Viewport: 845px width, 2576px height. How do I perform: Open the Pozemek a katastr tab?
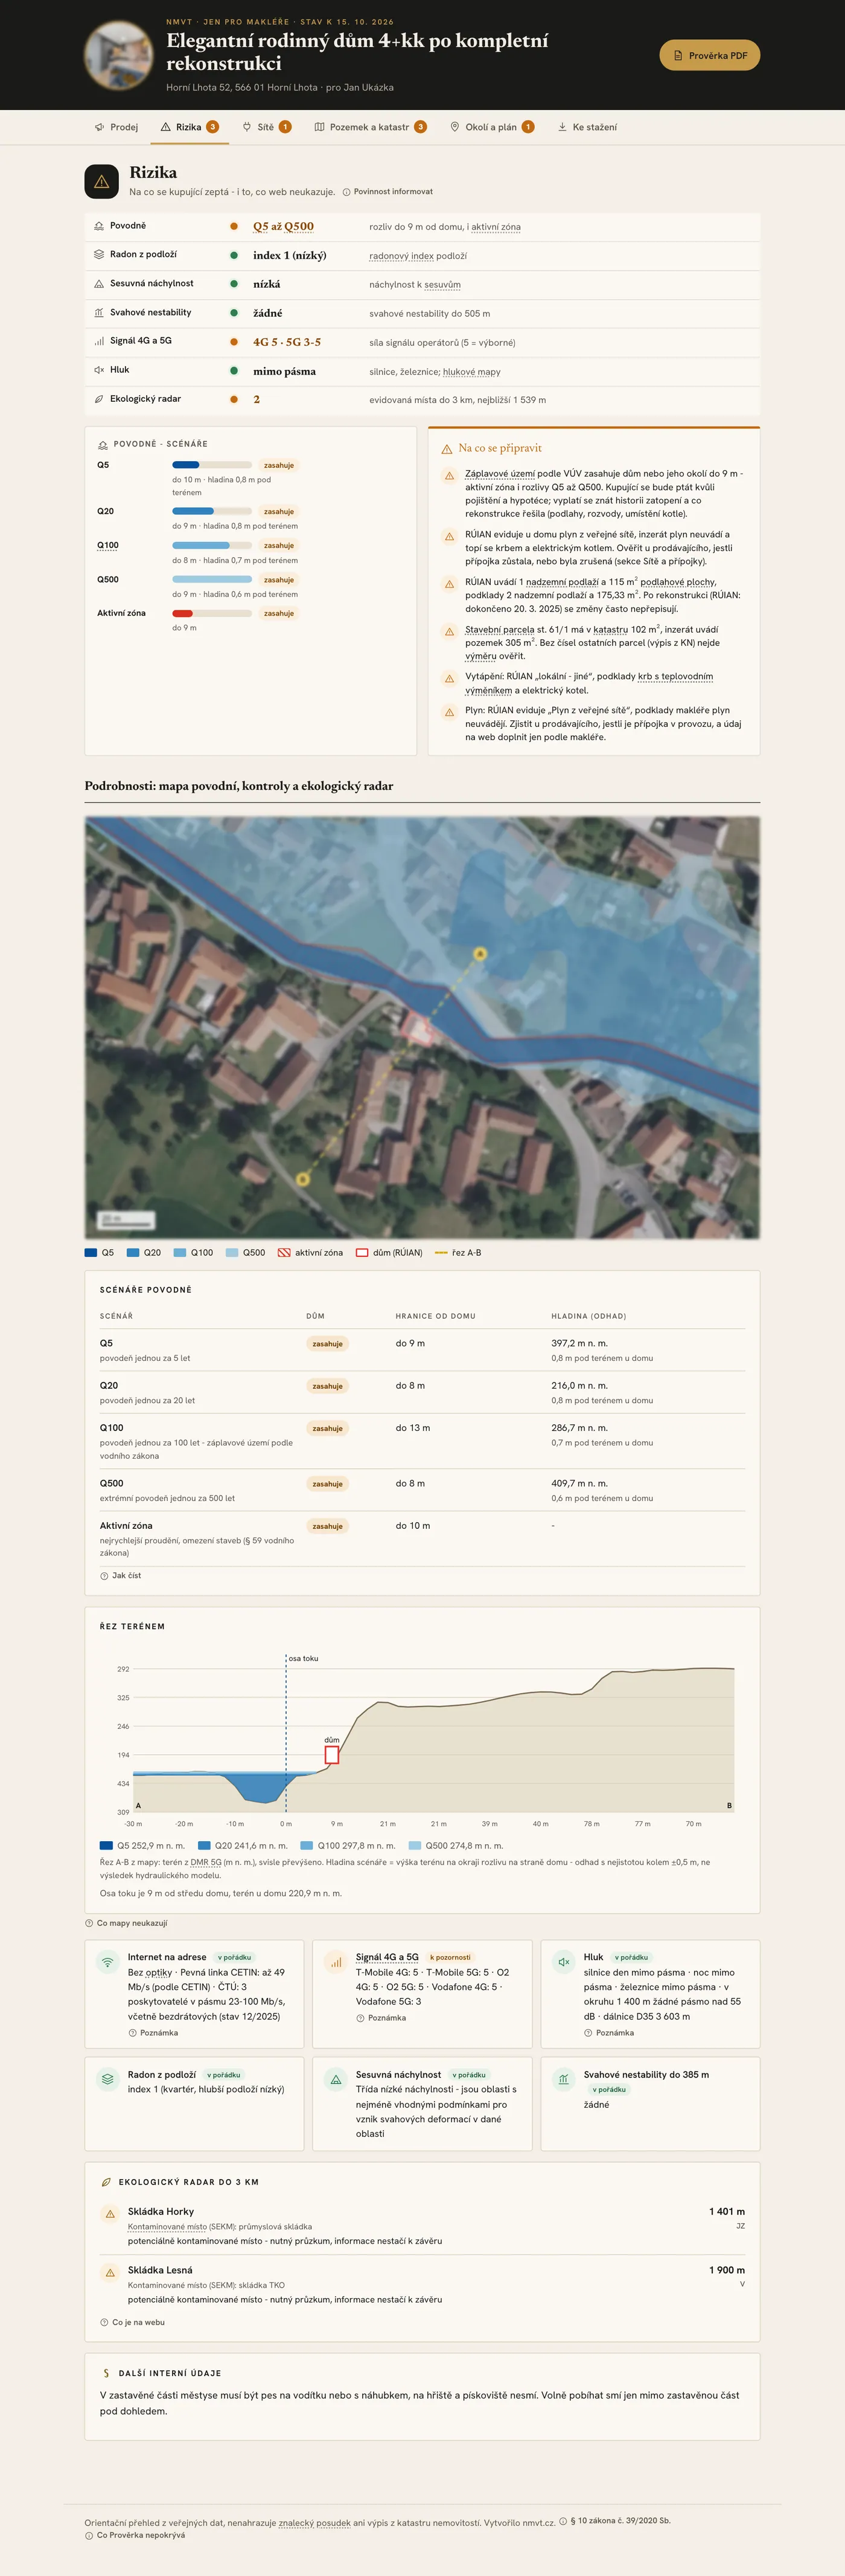371,127
